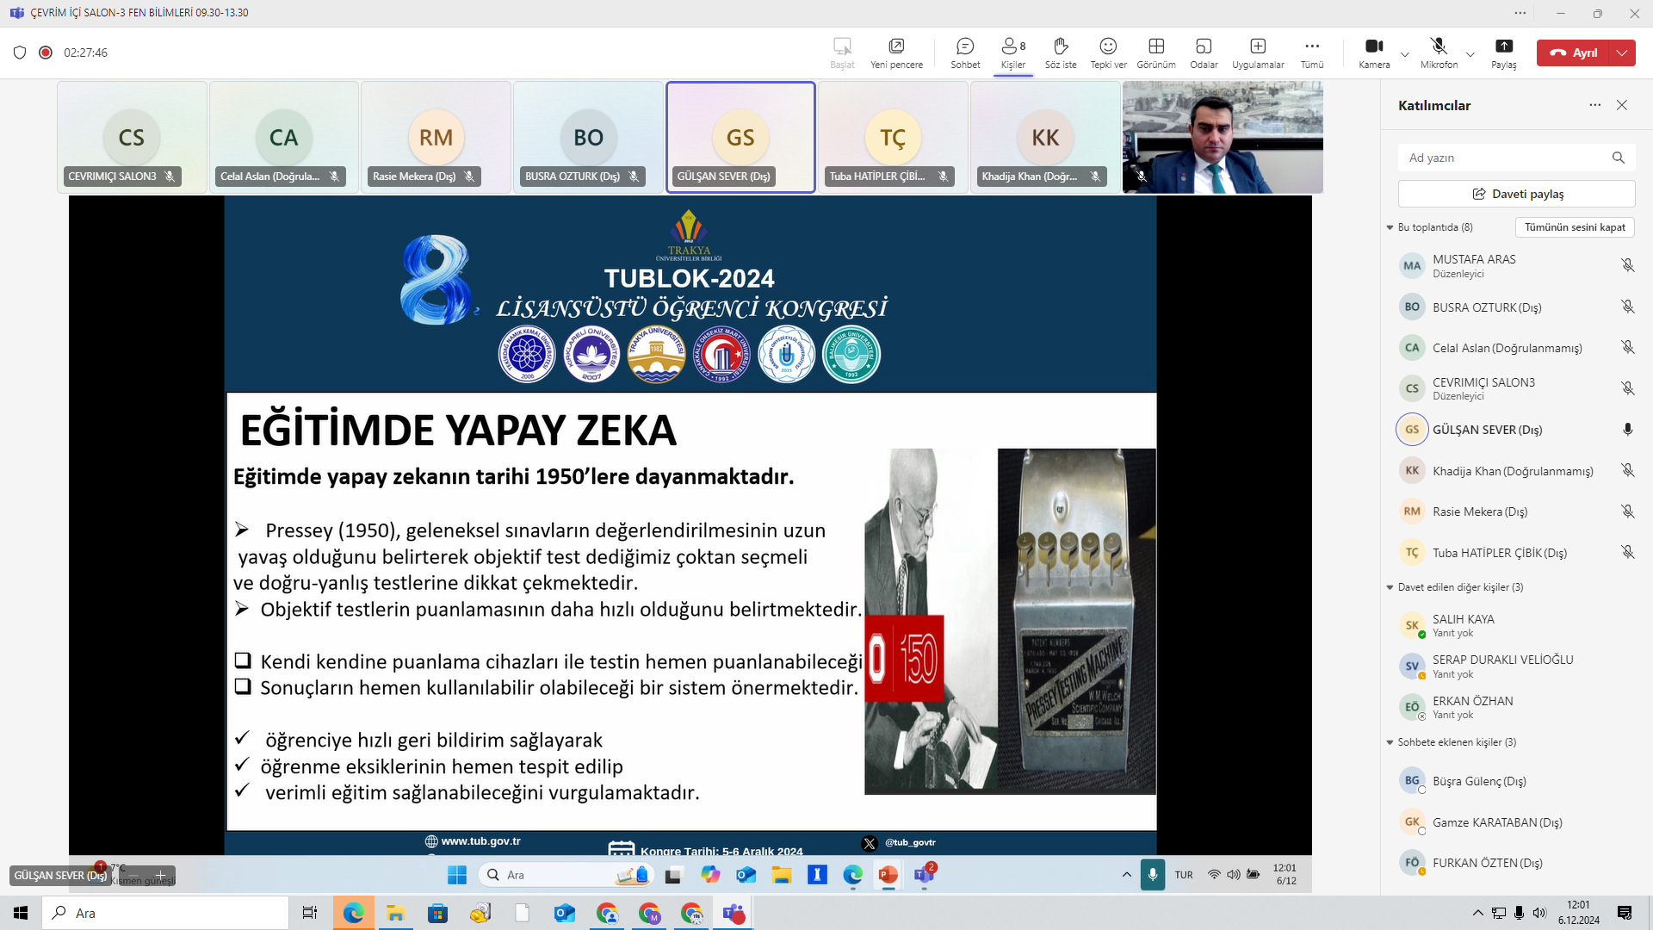The image size is (1653, 930).
Task: Click Daveti paylaş button
Action: tap(1516, 194)
